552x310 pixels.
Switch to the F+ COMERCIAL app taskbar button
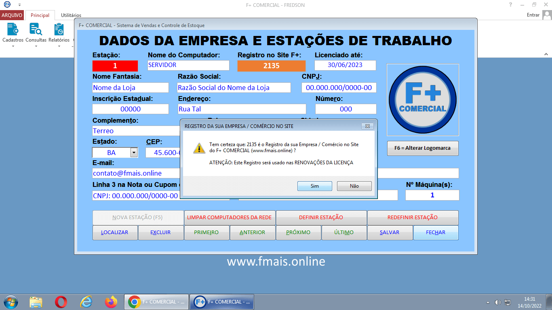pyautogui.click(x=222, y=302)
